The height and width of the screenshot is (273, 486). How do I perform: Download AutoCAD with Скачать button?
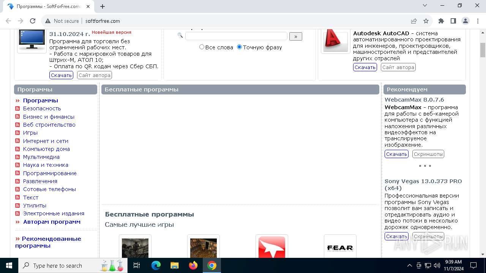pos(365,67)
